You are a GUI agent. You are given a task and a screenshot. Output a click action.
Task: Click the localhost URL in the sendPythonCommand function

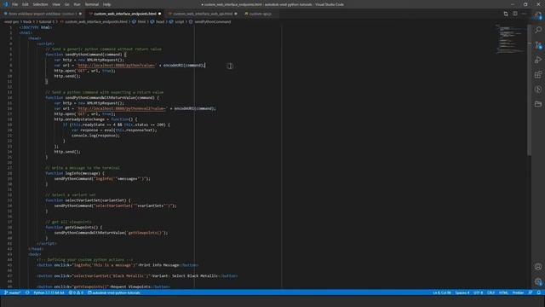pyautogui.click(x=117, y=66)
